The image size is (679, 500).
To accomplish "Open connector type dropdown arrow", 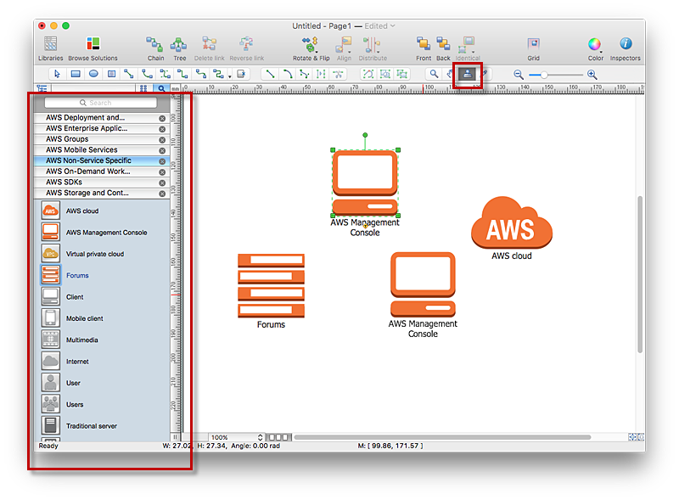I will [x=229, y=76].
